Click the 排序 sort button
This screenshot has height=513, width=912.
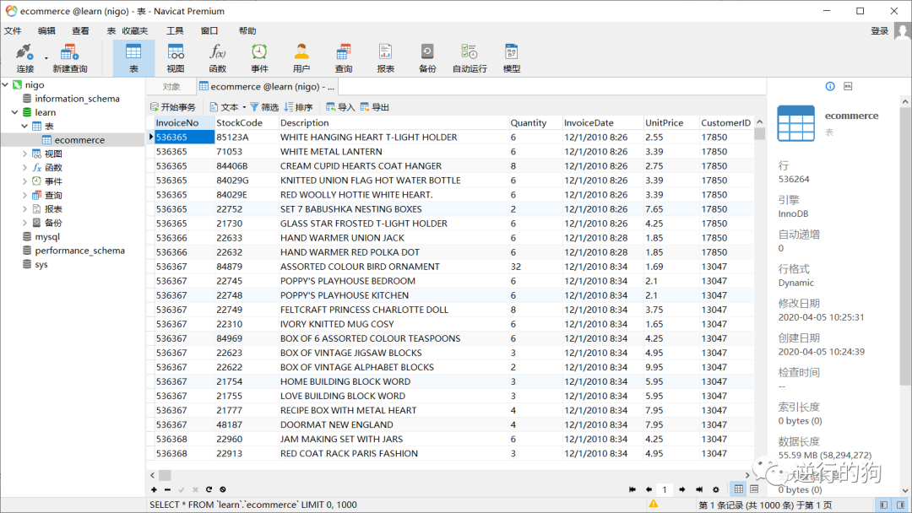point(298,107)
